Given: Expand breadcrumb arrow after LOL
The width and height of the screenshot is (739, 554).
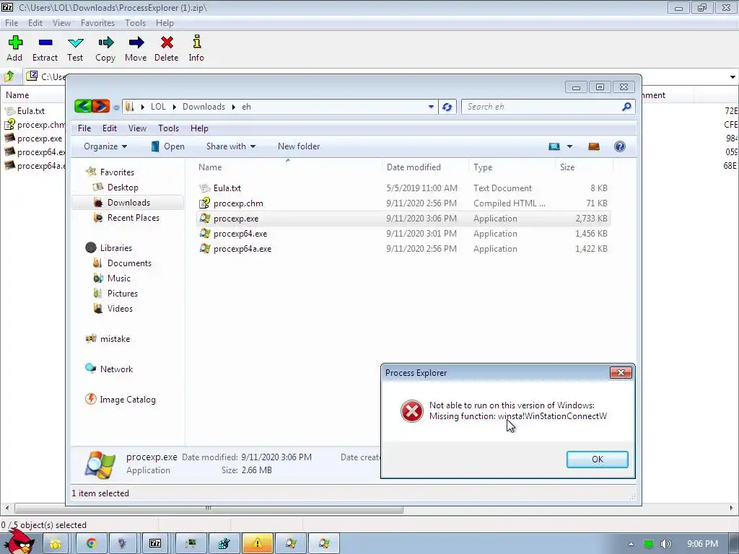Looking at the screenshot, I should coord(174,107).
